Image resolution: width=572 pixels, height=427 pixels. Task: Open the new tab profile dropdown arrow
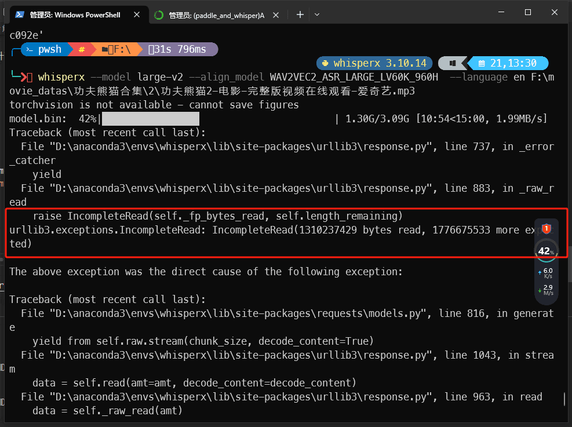(317, 14)
